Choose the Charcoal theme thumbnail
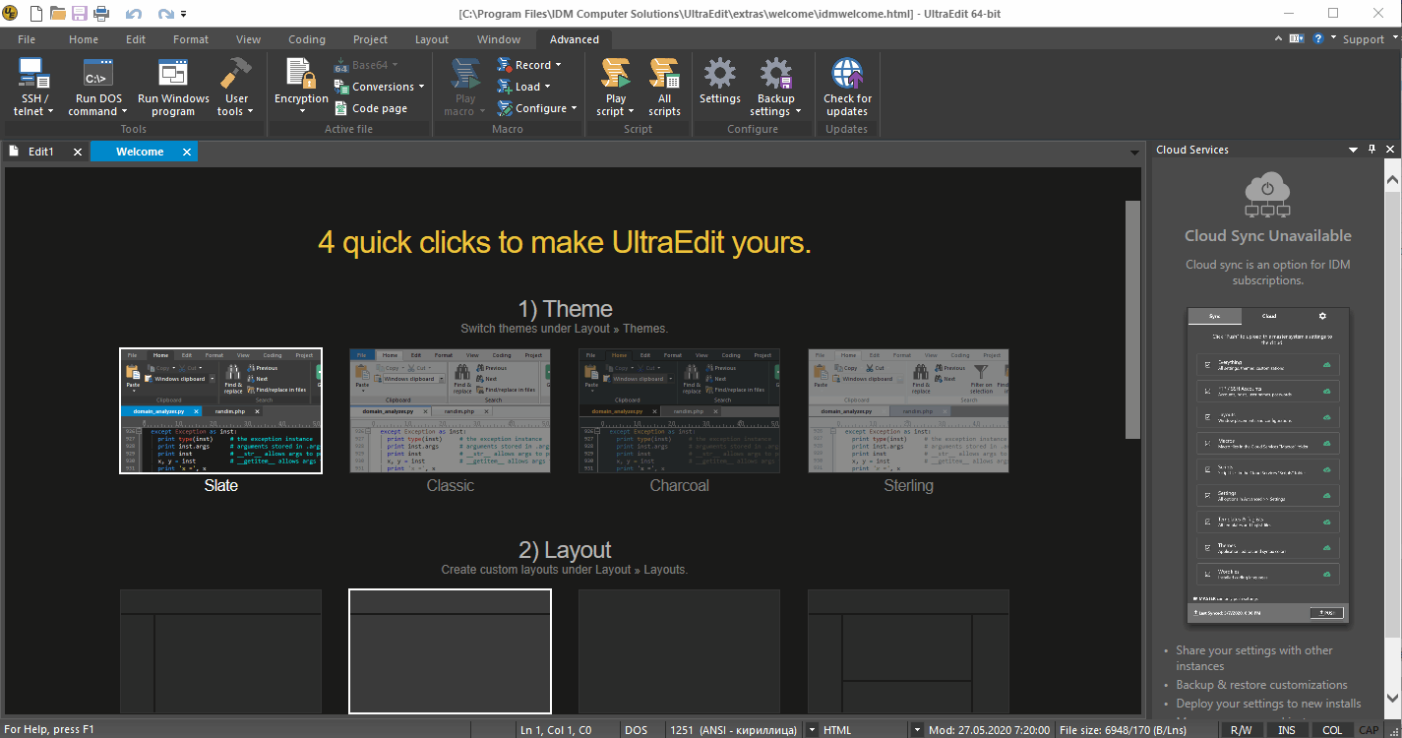Screen dimensions: 1402x738 (x=680, y=410)
